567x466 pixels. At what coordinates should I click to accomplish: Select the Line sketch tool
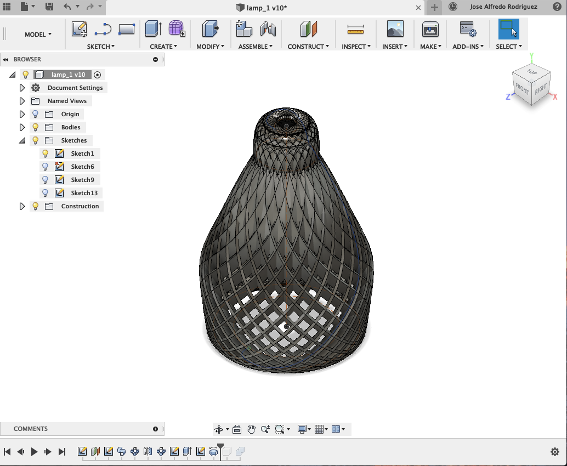click(x=103, y=29)
